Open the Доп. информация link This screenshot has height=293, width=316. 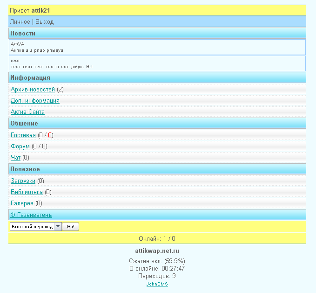click(35, 100)
